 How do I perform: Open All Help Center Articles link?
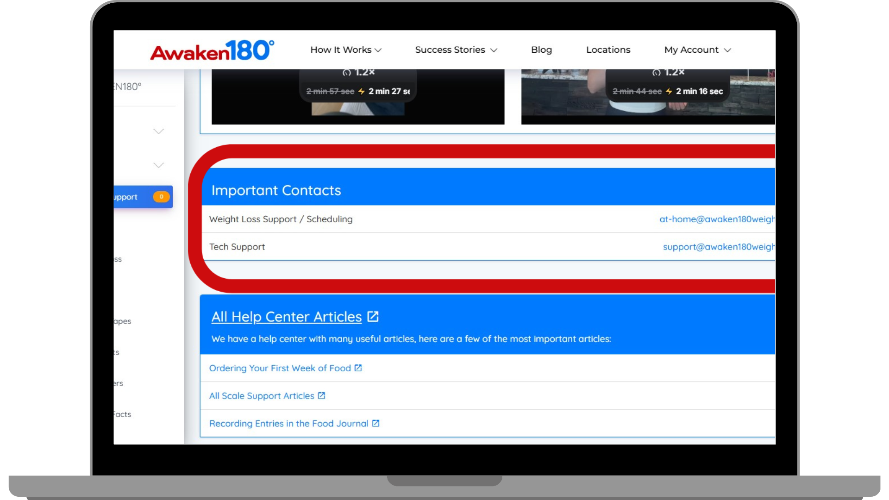click(287, 317)
